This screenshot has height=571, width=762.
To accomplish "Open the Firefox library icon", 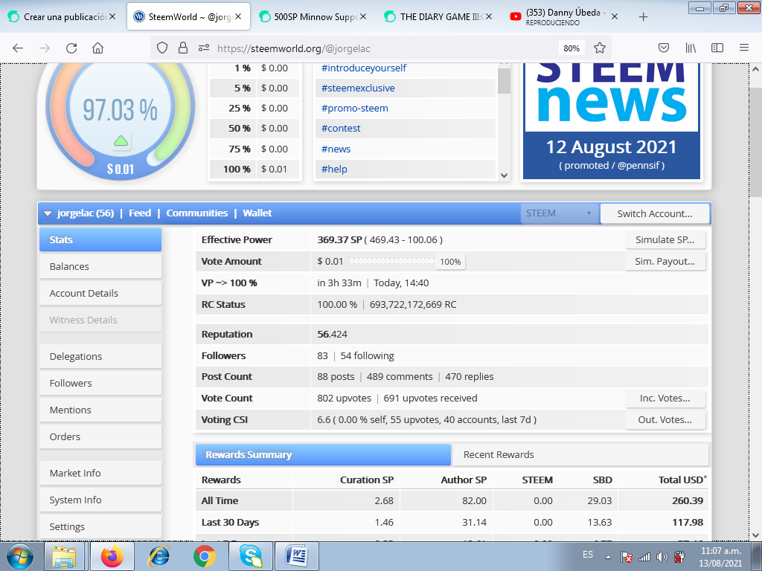I will pos(691,48).
